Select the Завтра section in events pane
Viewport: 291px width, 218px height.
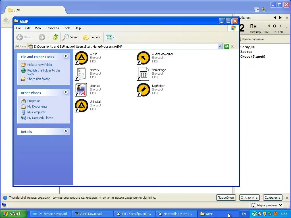246,52
